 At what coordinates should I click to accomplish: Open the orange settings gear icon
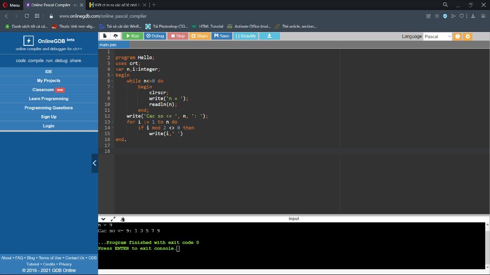click(x=468, y=36)
